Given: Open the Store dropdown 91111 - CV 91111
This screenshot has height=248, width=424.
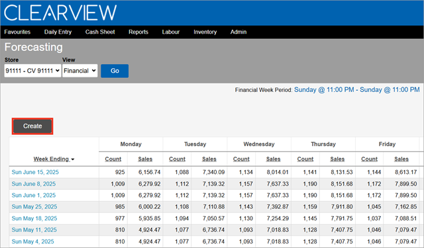Looking at the screenshot, I should click(x=32, y=71).
